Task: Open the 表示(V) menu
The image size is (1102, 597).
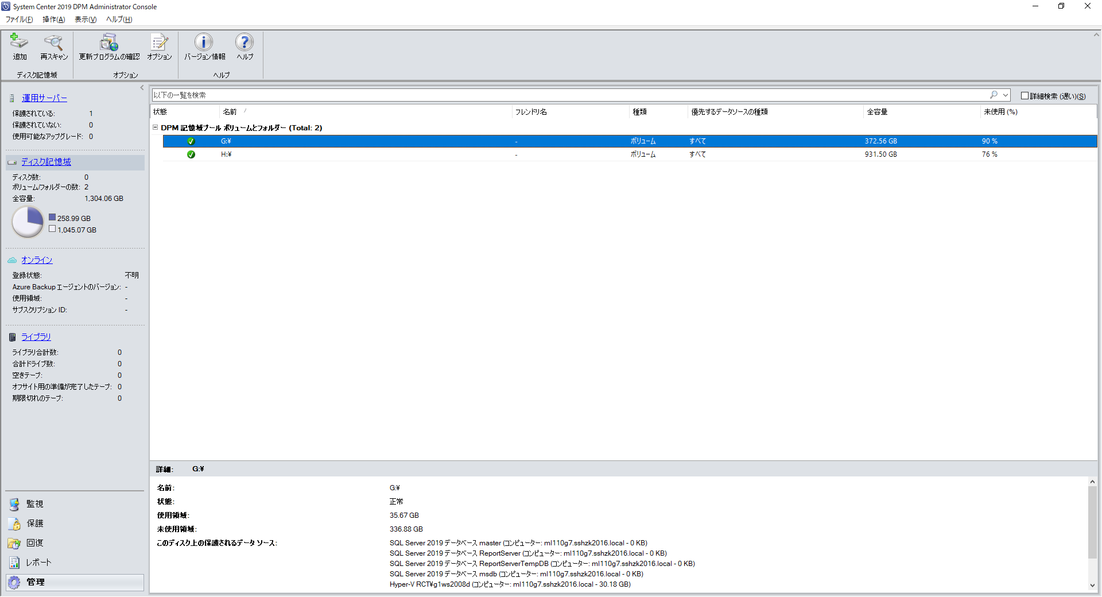Action: [85, 19]
